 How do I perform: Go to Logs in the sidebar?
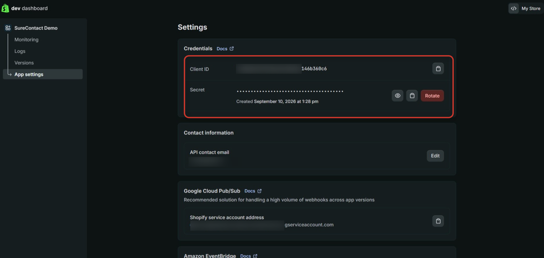20,51
